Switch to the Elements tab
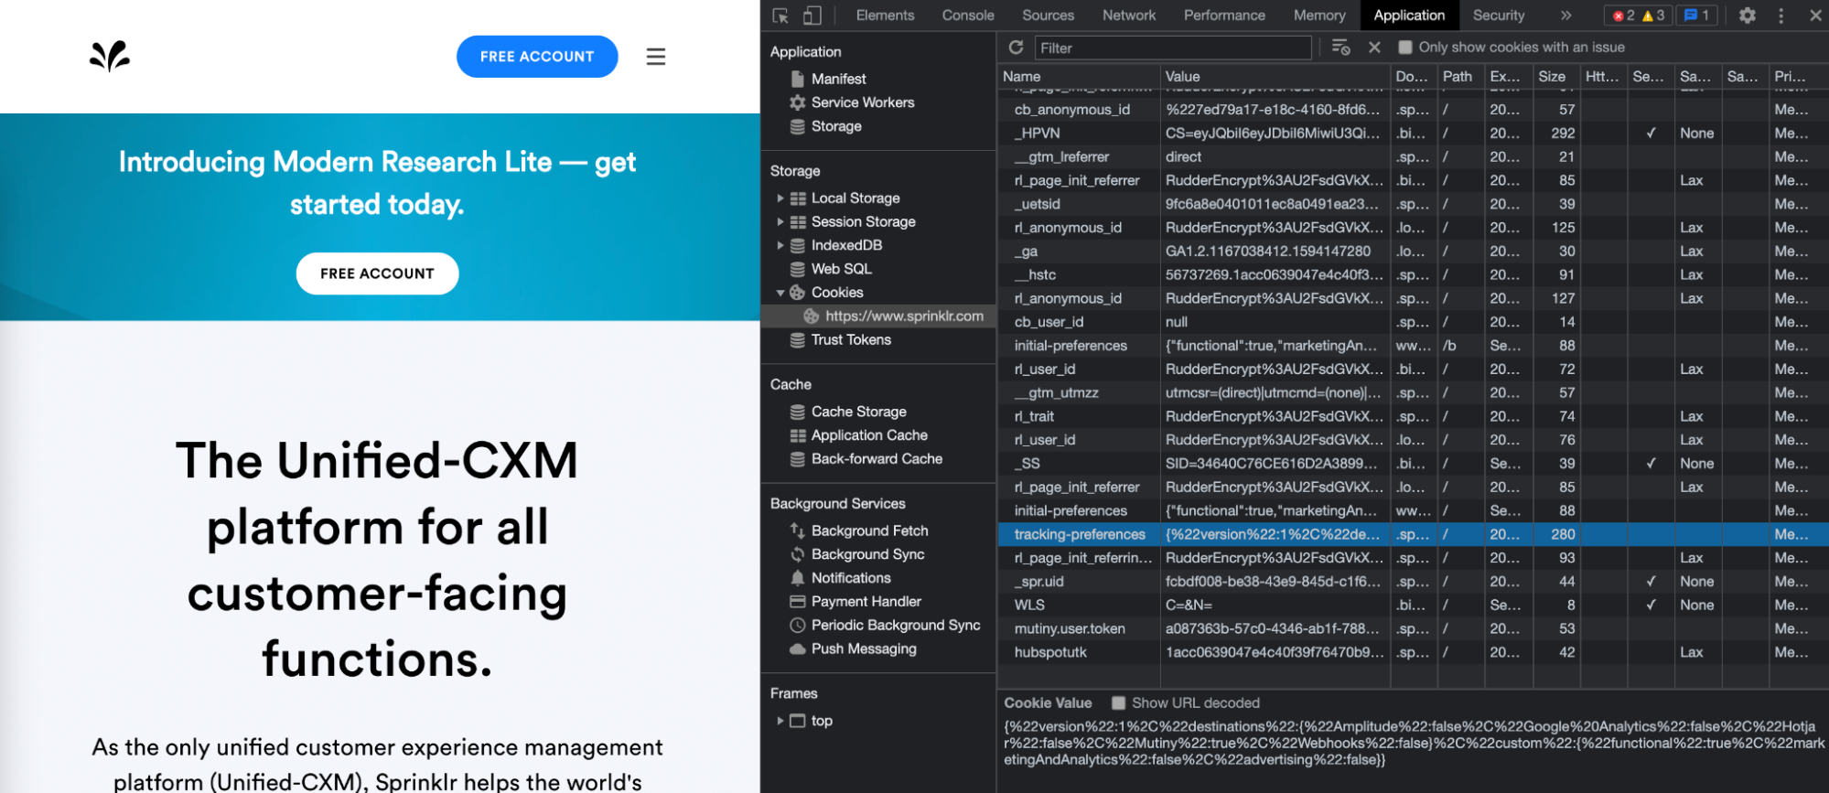This screenshot has height=793, width=1829. [885, 16]
